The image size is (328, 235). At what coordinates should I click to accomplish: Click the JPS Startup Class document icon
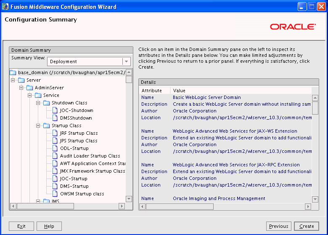(55, 141)
